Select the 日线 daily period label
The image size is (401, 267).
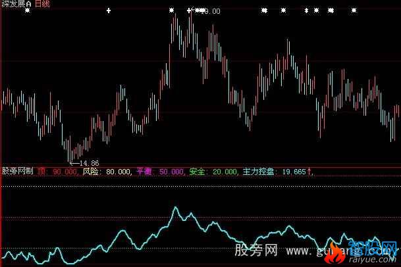[42, 3]
